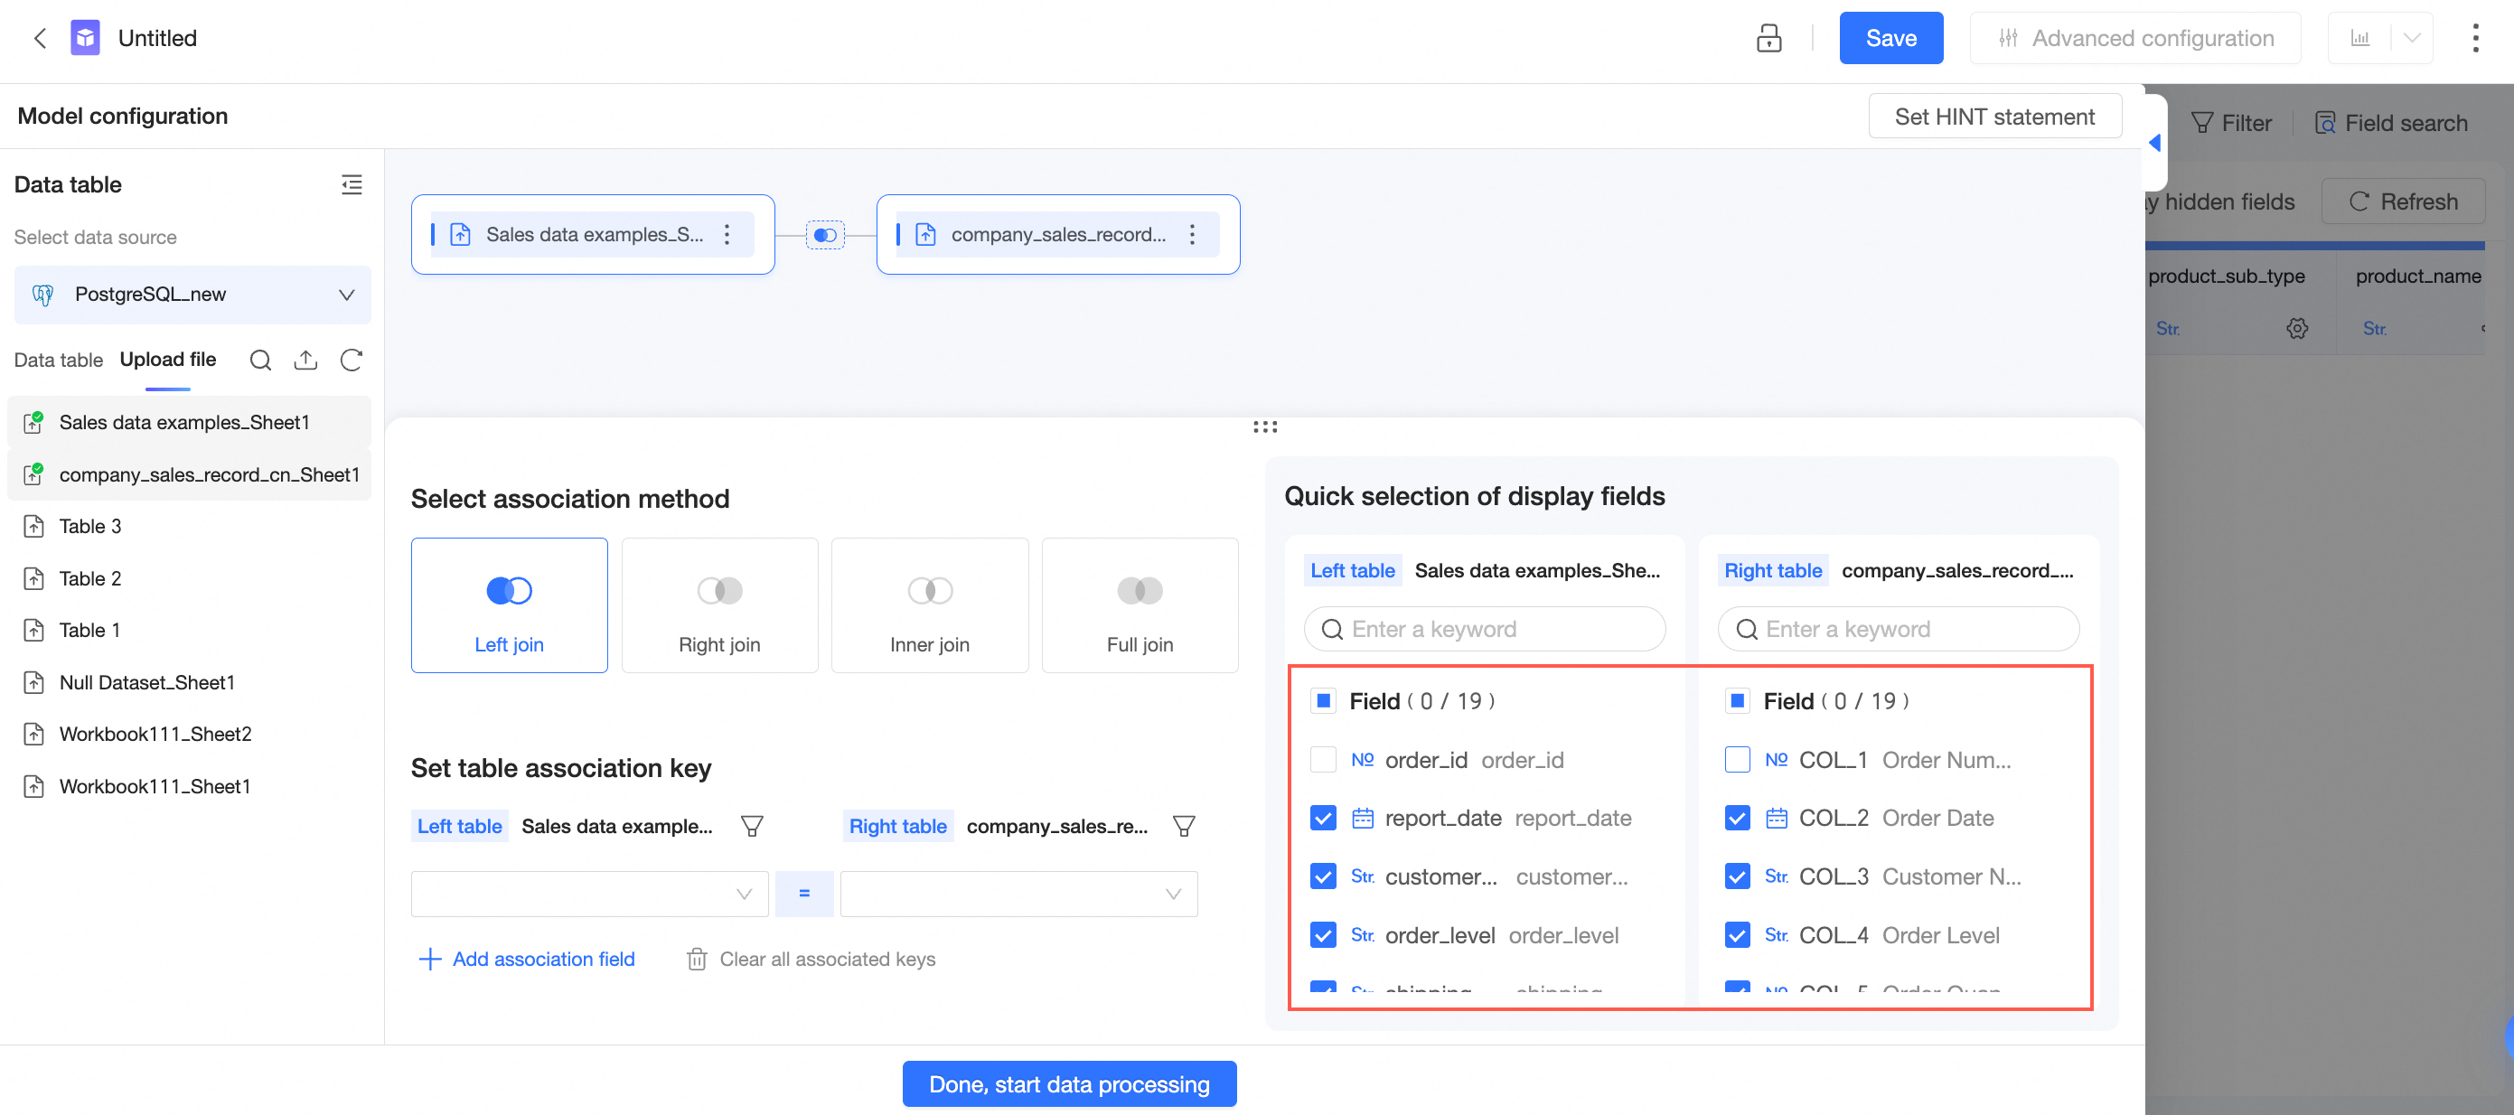Open left table association key dropdown
The image size is (2514, 1115).
588,894
